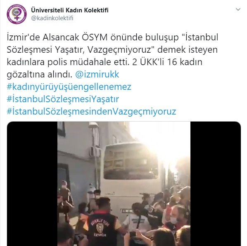Screen dimensions: 247x246
Task: Open the @izmirukk mention link
Action: click(x=97, y=74)
